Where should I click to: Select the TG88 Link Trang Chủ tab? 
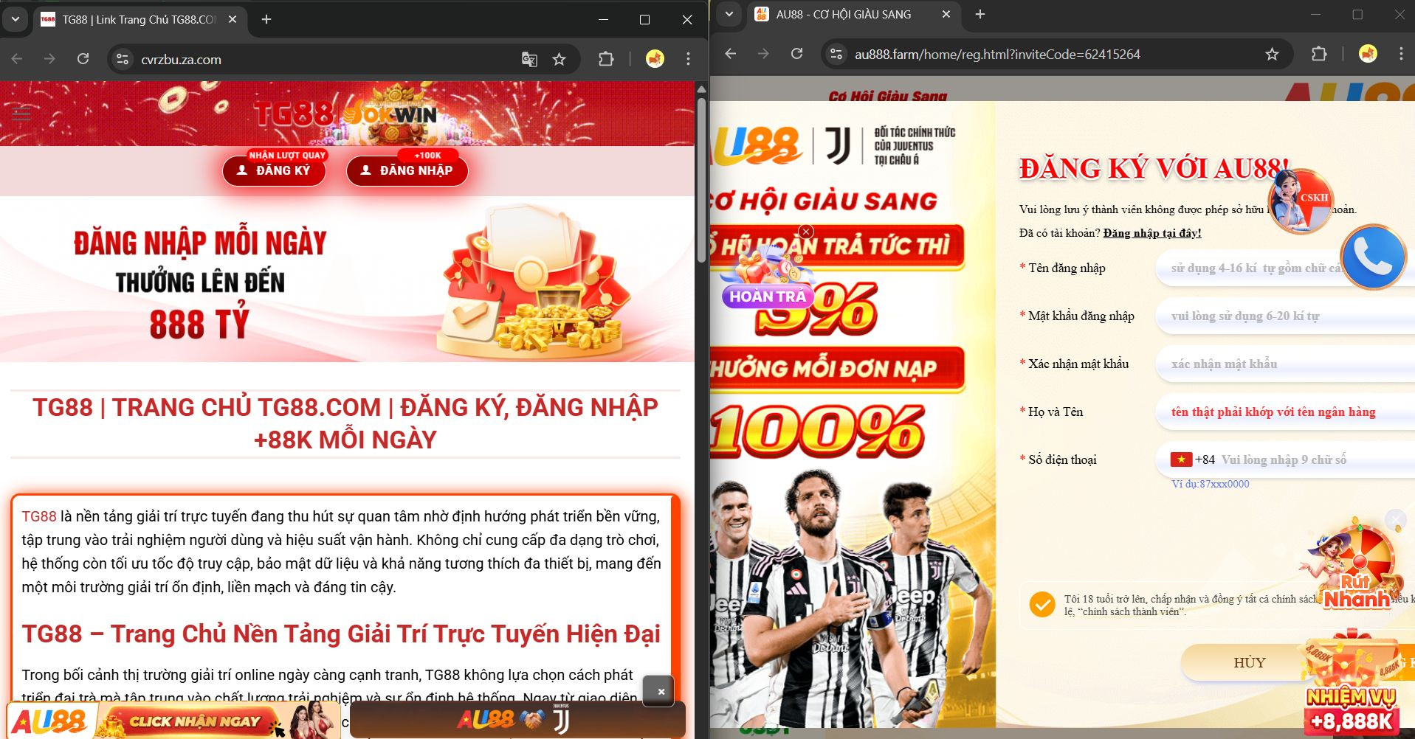(138, 20)
